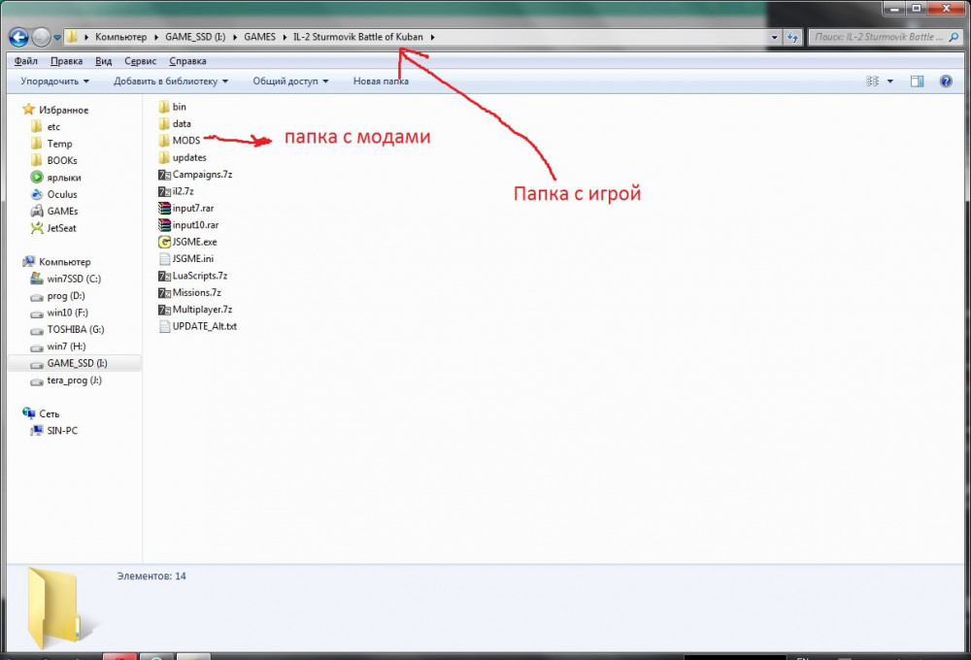Select il2.7z archive icon
Viewport: 971px width, 660px height.
click(164, 191)
